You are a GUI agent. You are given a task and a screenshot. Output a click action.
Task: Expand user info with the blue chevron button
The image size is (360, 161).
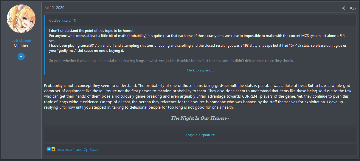coord(21,57)
